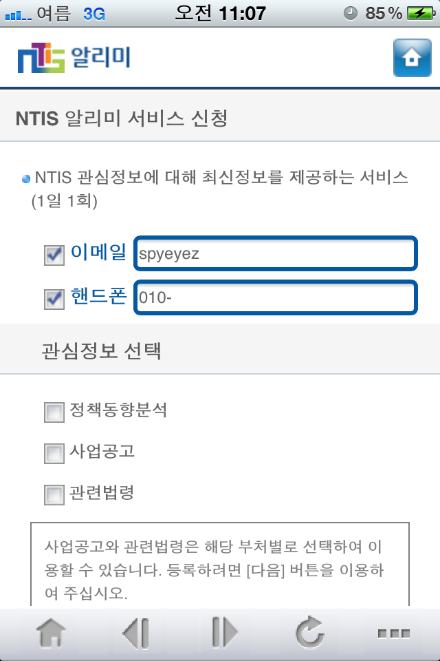Uncheck the 이메일 checkbox
The image size is (440, 661).
pos(54,255)
